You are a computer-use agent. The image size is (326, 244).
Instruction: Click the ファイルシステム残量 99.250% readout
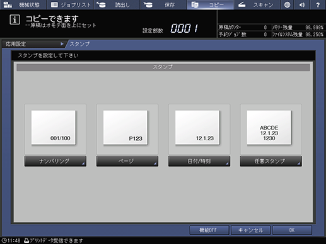298,35
